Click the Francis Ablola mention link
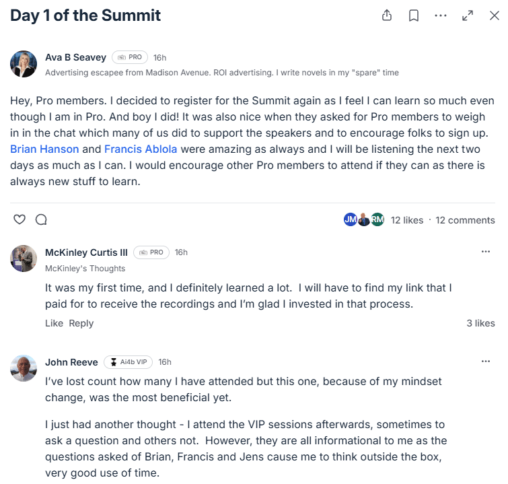Image resolution: width=508 pixels, height=484 pixels. [x=142, y=149]
